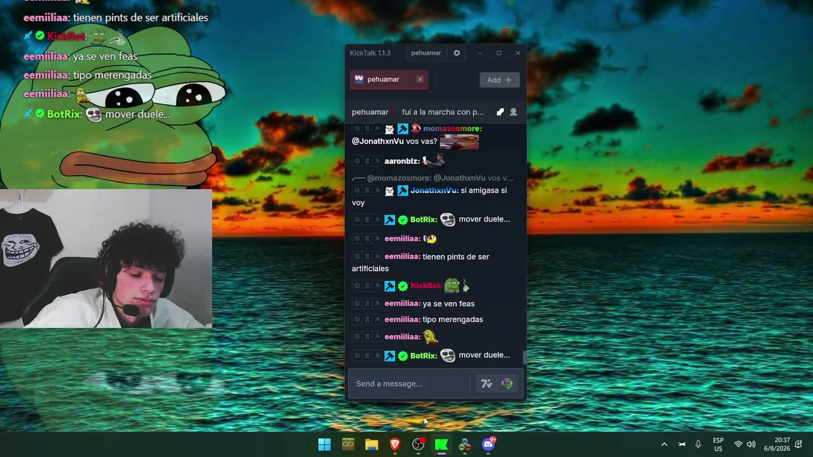Timeout hourglass on JonathxnVu's message
813x457 pixels.
tap(367, 190)
